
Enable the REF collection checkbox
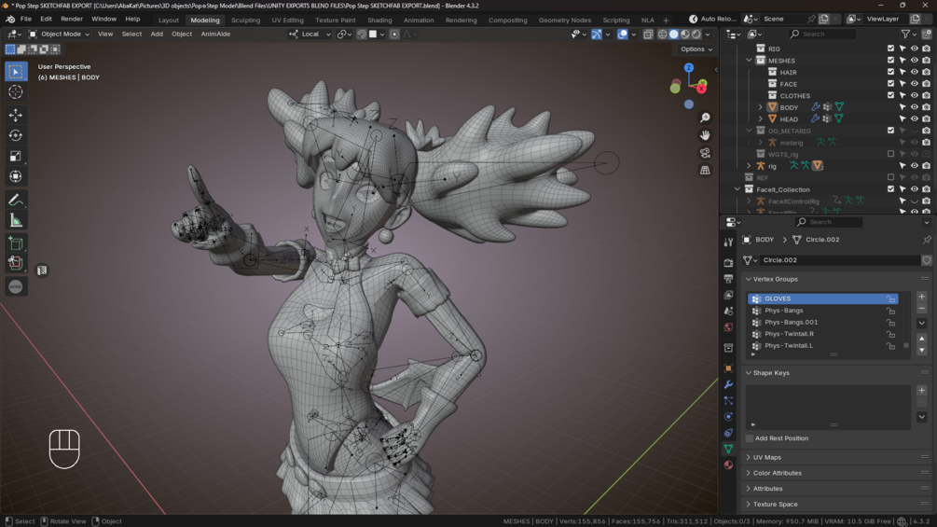(x=891, y=177)
